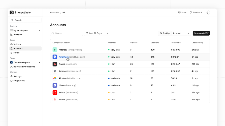This screenshot has width=225, height=126.
Task: Open Analytics in the sidebar
Action: coord(18,35)
